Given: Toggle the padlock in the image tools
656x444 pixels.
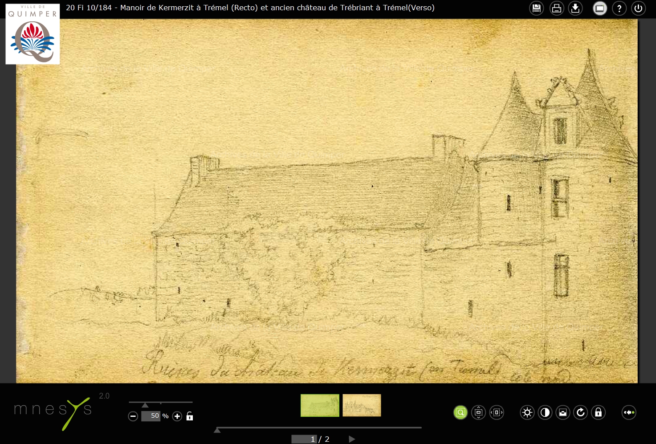Looking at the screenshot, I should click(598, 412).
